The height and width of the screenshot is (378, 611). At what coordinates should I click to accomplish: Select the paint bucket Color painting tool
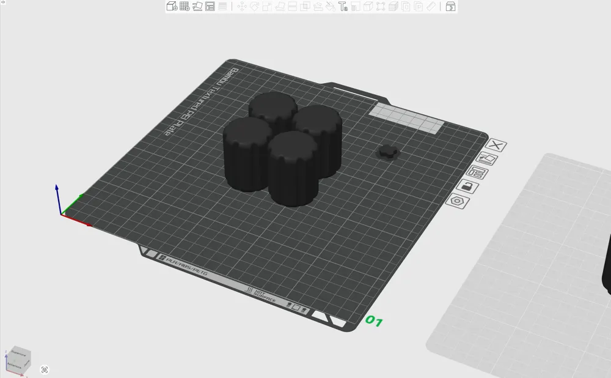(x=331, y=6)
